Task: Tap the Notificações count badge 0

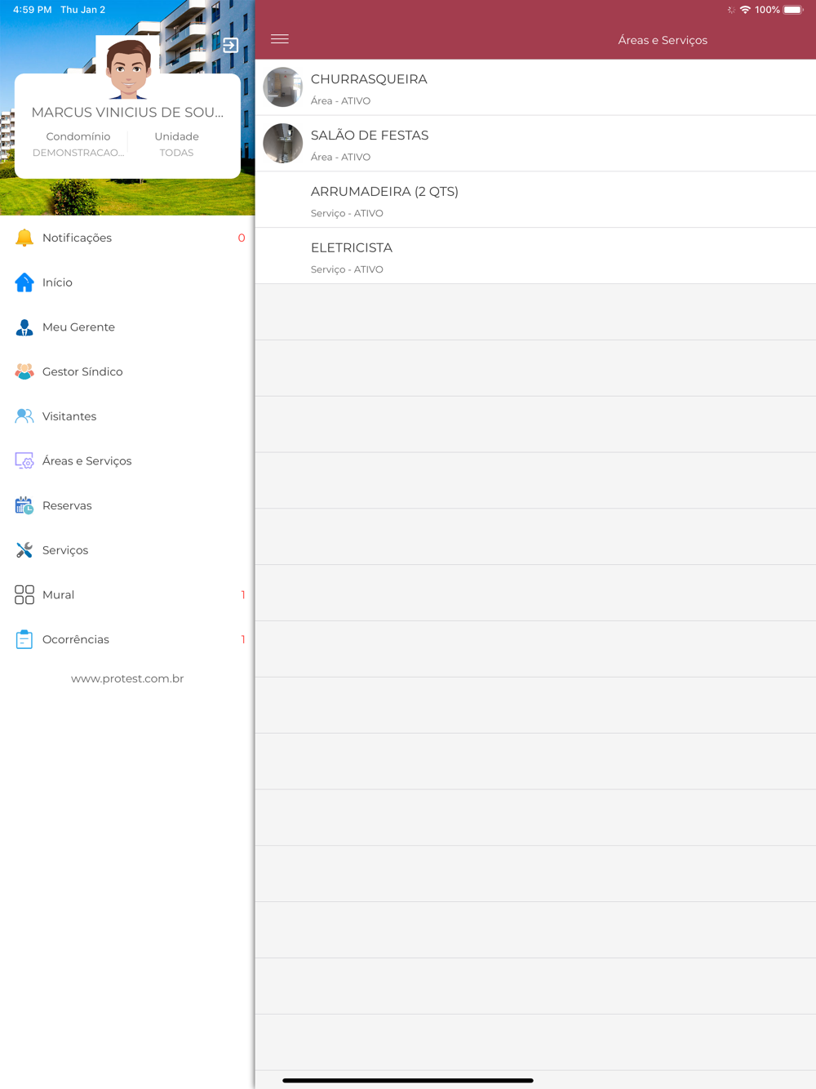Action: coord(242,238)
